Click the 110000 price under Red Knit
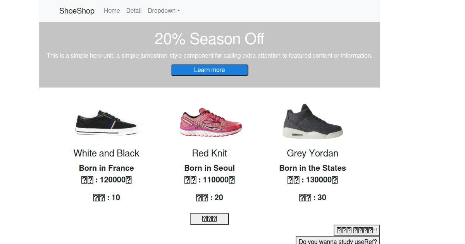 [x=209, y=179]
